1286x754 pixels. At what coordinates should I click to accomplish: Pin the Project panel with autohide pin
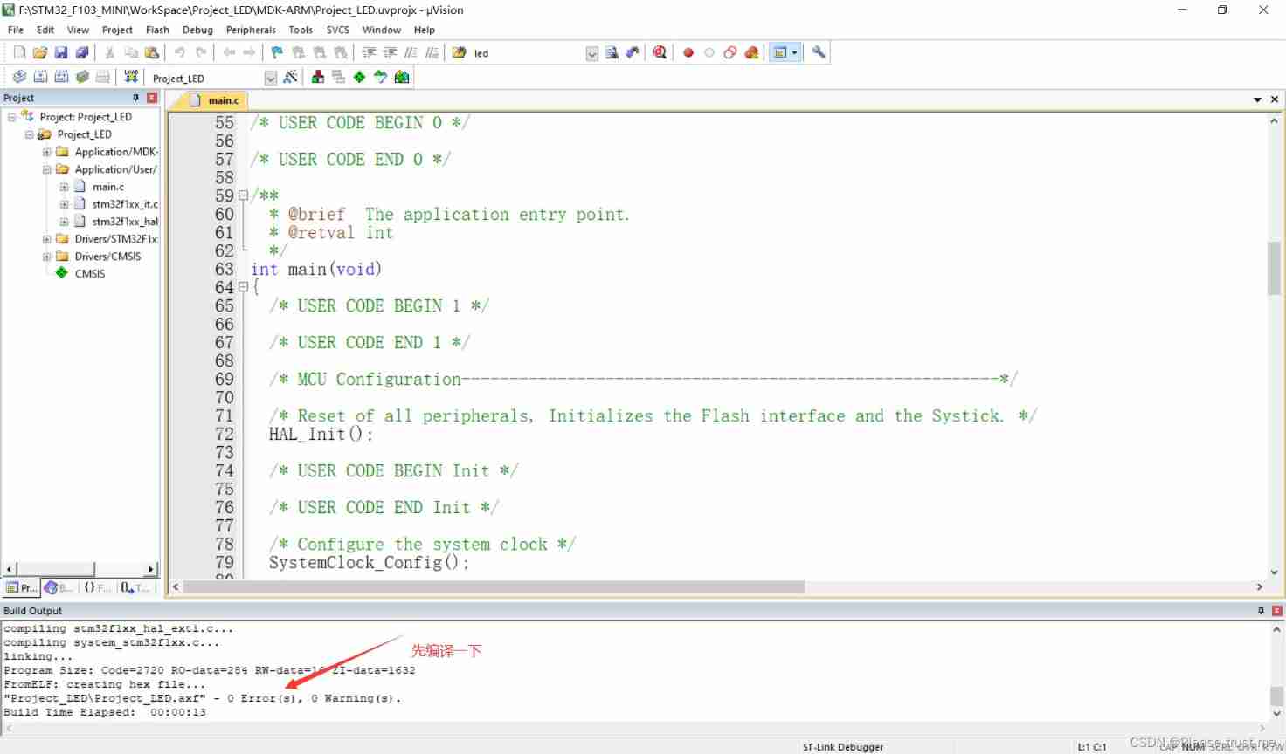tap(135, 98)
